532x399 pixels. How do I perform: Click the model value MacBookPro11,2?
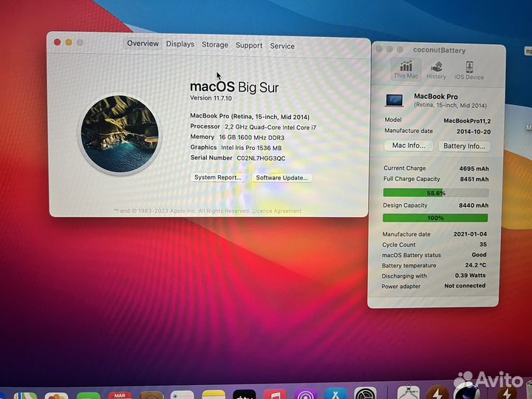pos(467,120)
